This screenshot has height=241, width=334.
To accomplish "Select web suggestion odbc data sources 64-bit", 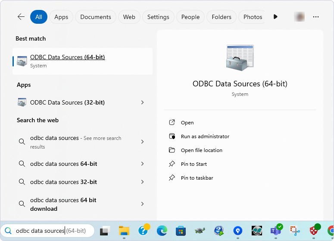I will pyautogui.click(x=82, y=164).
